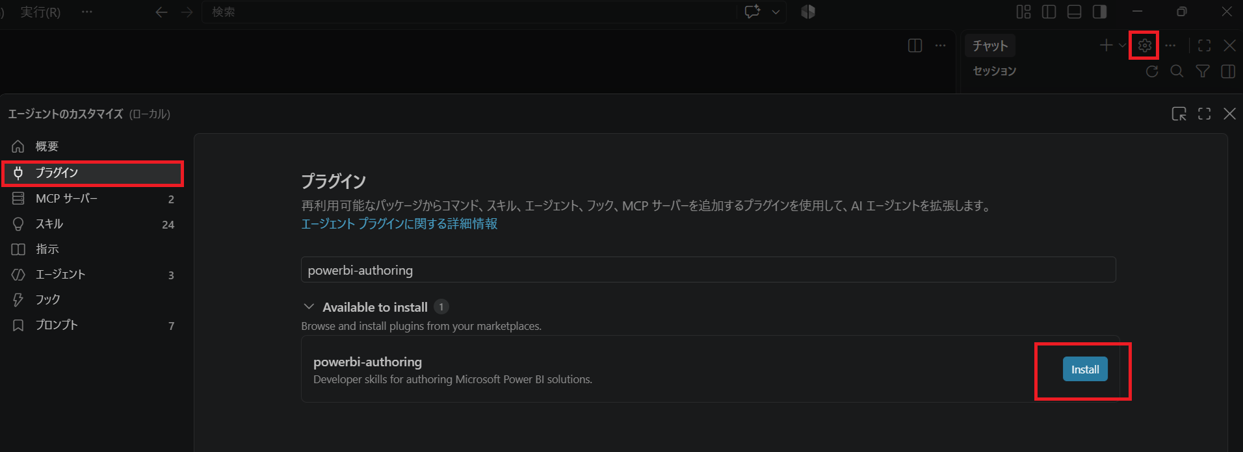
Task: Open the menu bar overflow ellipsis
Action: [x=86, y=12]
